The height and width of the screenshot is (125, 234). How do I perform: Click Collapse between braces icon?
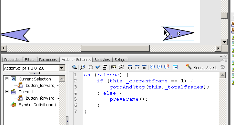pyautogui.click(x=130, y=67)
